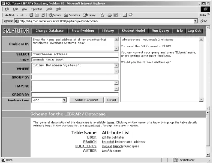Refresh the page with the Refresh icon
212x163 pixels.
click(x=37, y=15)
